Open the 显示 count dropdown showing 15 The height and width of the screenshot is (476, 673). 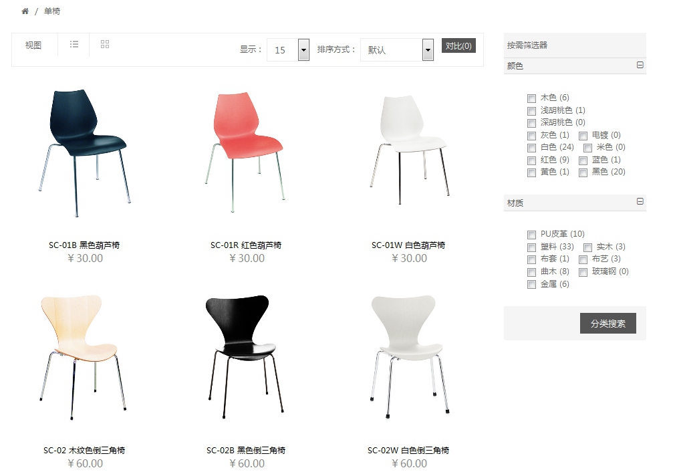(x=288, y=49)
